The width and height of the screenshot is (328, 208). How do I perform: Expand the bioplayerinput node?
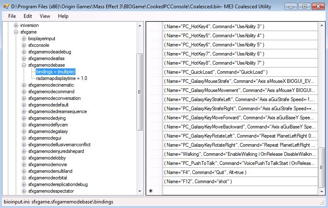coord(24,39)
